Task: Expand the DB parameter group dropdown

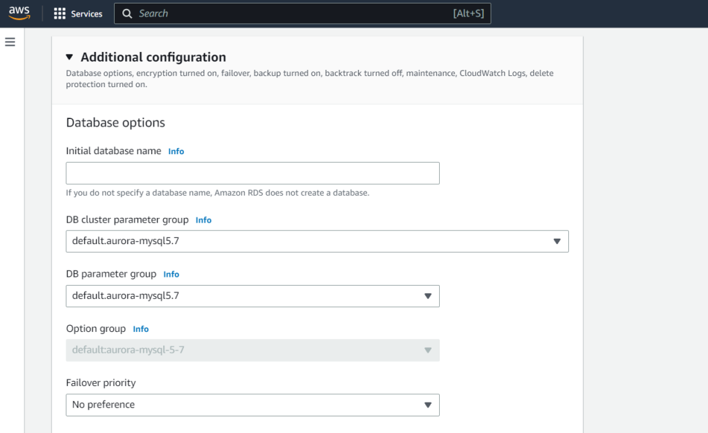Action: 252,296
